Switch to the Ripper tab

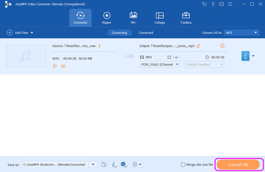point(107,18)
